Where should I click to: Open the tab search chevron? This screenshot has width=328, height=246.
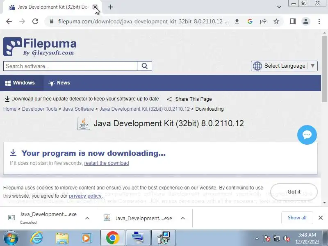pyautogui.click(x=279, y=7)
